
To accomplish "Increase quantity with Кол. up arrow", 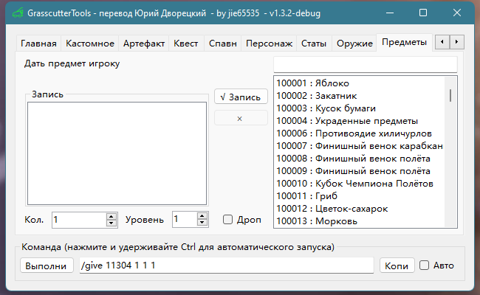I will click(112, 216).
